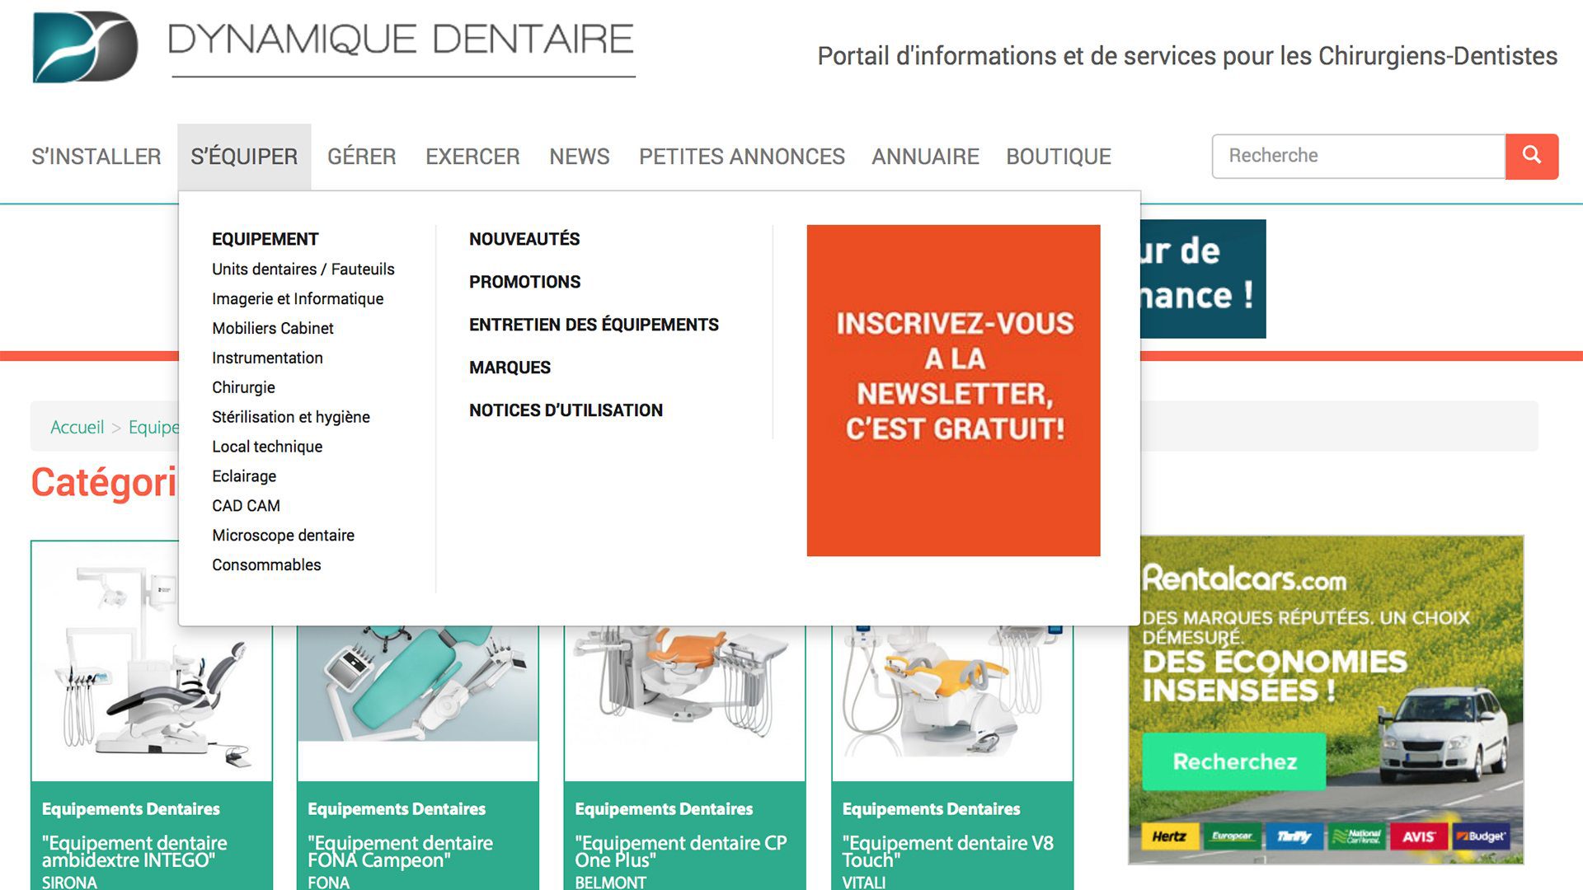
Task: Click the Dynamique Dentaire logo
Action: [86, 47]
